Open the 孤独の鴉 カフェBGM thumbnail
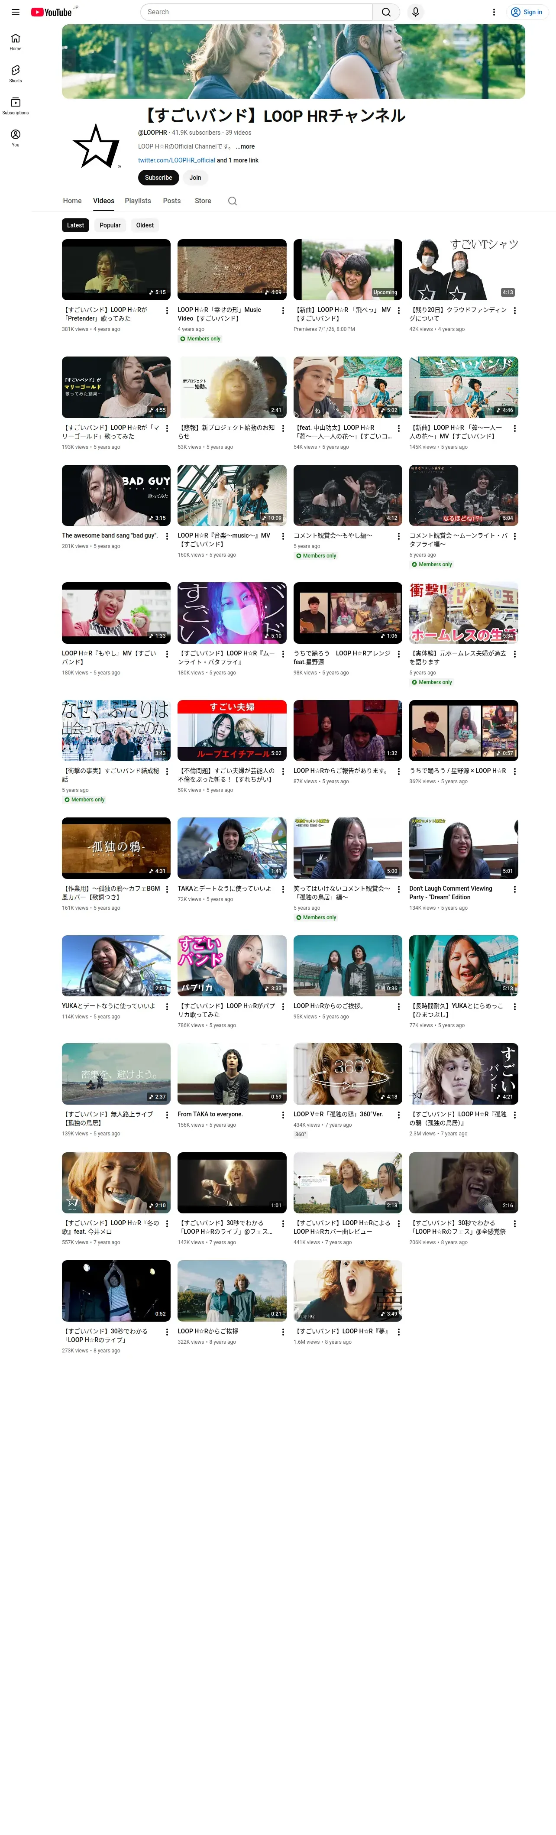The height and width of the screenshot is (1835, 556). pyautogui.click(x=116, y=848)
